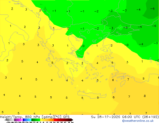The width and height of the screenshot is (159, 123).
Task: Select the dark blue legend color swatch
Action: click(24, 120)
